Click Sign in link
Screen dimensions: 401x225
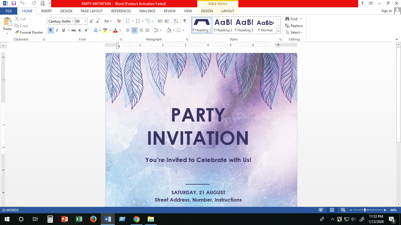pyautogui.click(x=386, y=11)
